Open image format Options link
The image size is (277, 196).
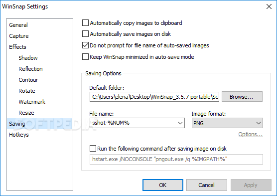click(251, 135)
